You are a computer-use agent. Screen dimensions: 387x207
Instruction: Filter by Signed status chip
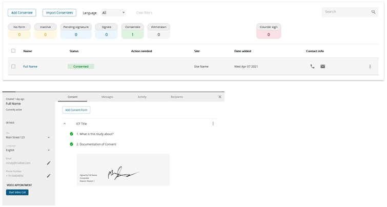point(107,31)
